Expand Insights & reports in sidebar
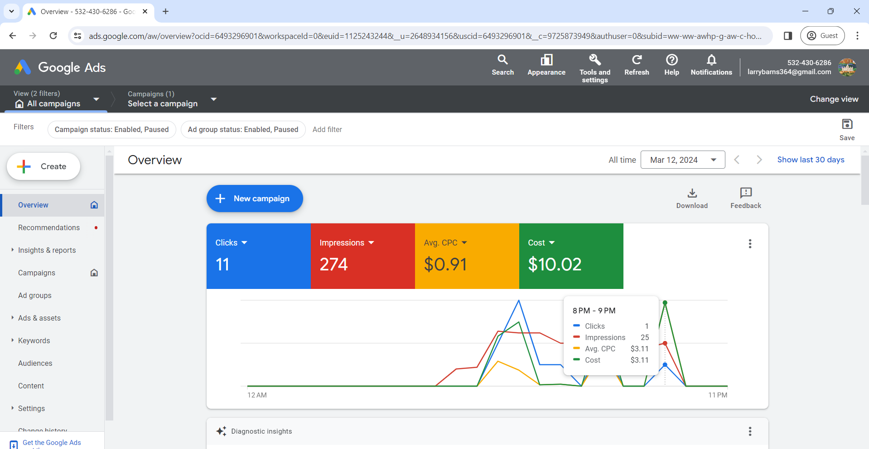The image size is (869, 449). (x=47, y=250)
